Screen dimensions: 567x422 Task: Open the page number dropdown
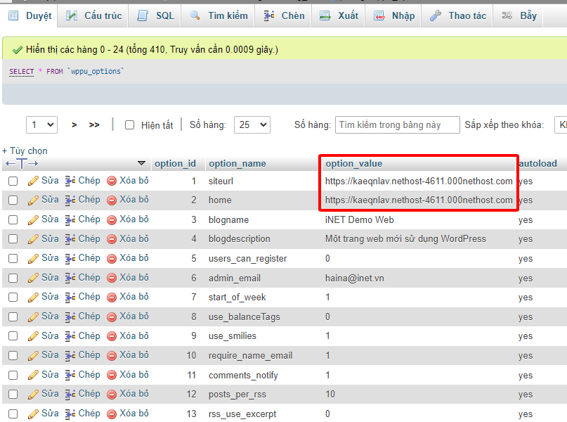41,125
